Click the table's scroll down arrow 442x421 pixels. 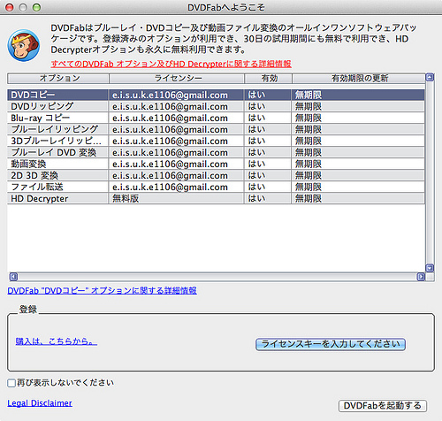430,268
